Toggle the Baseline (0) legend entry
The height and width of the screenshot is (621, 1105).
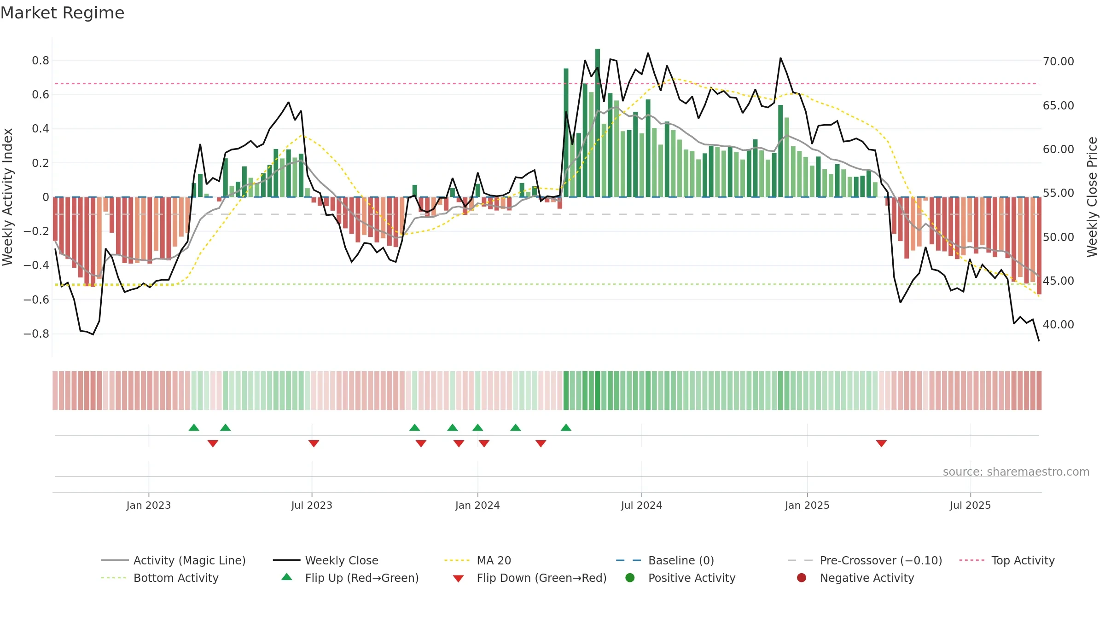665,560
